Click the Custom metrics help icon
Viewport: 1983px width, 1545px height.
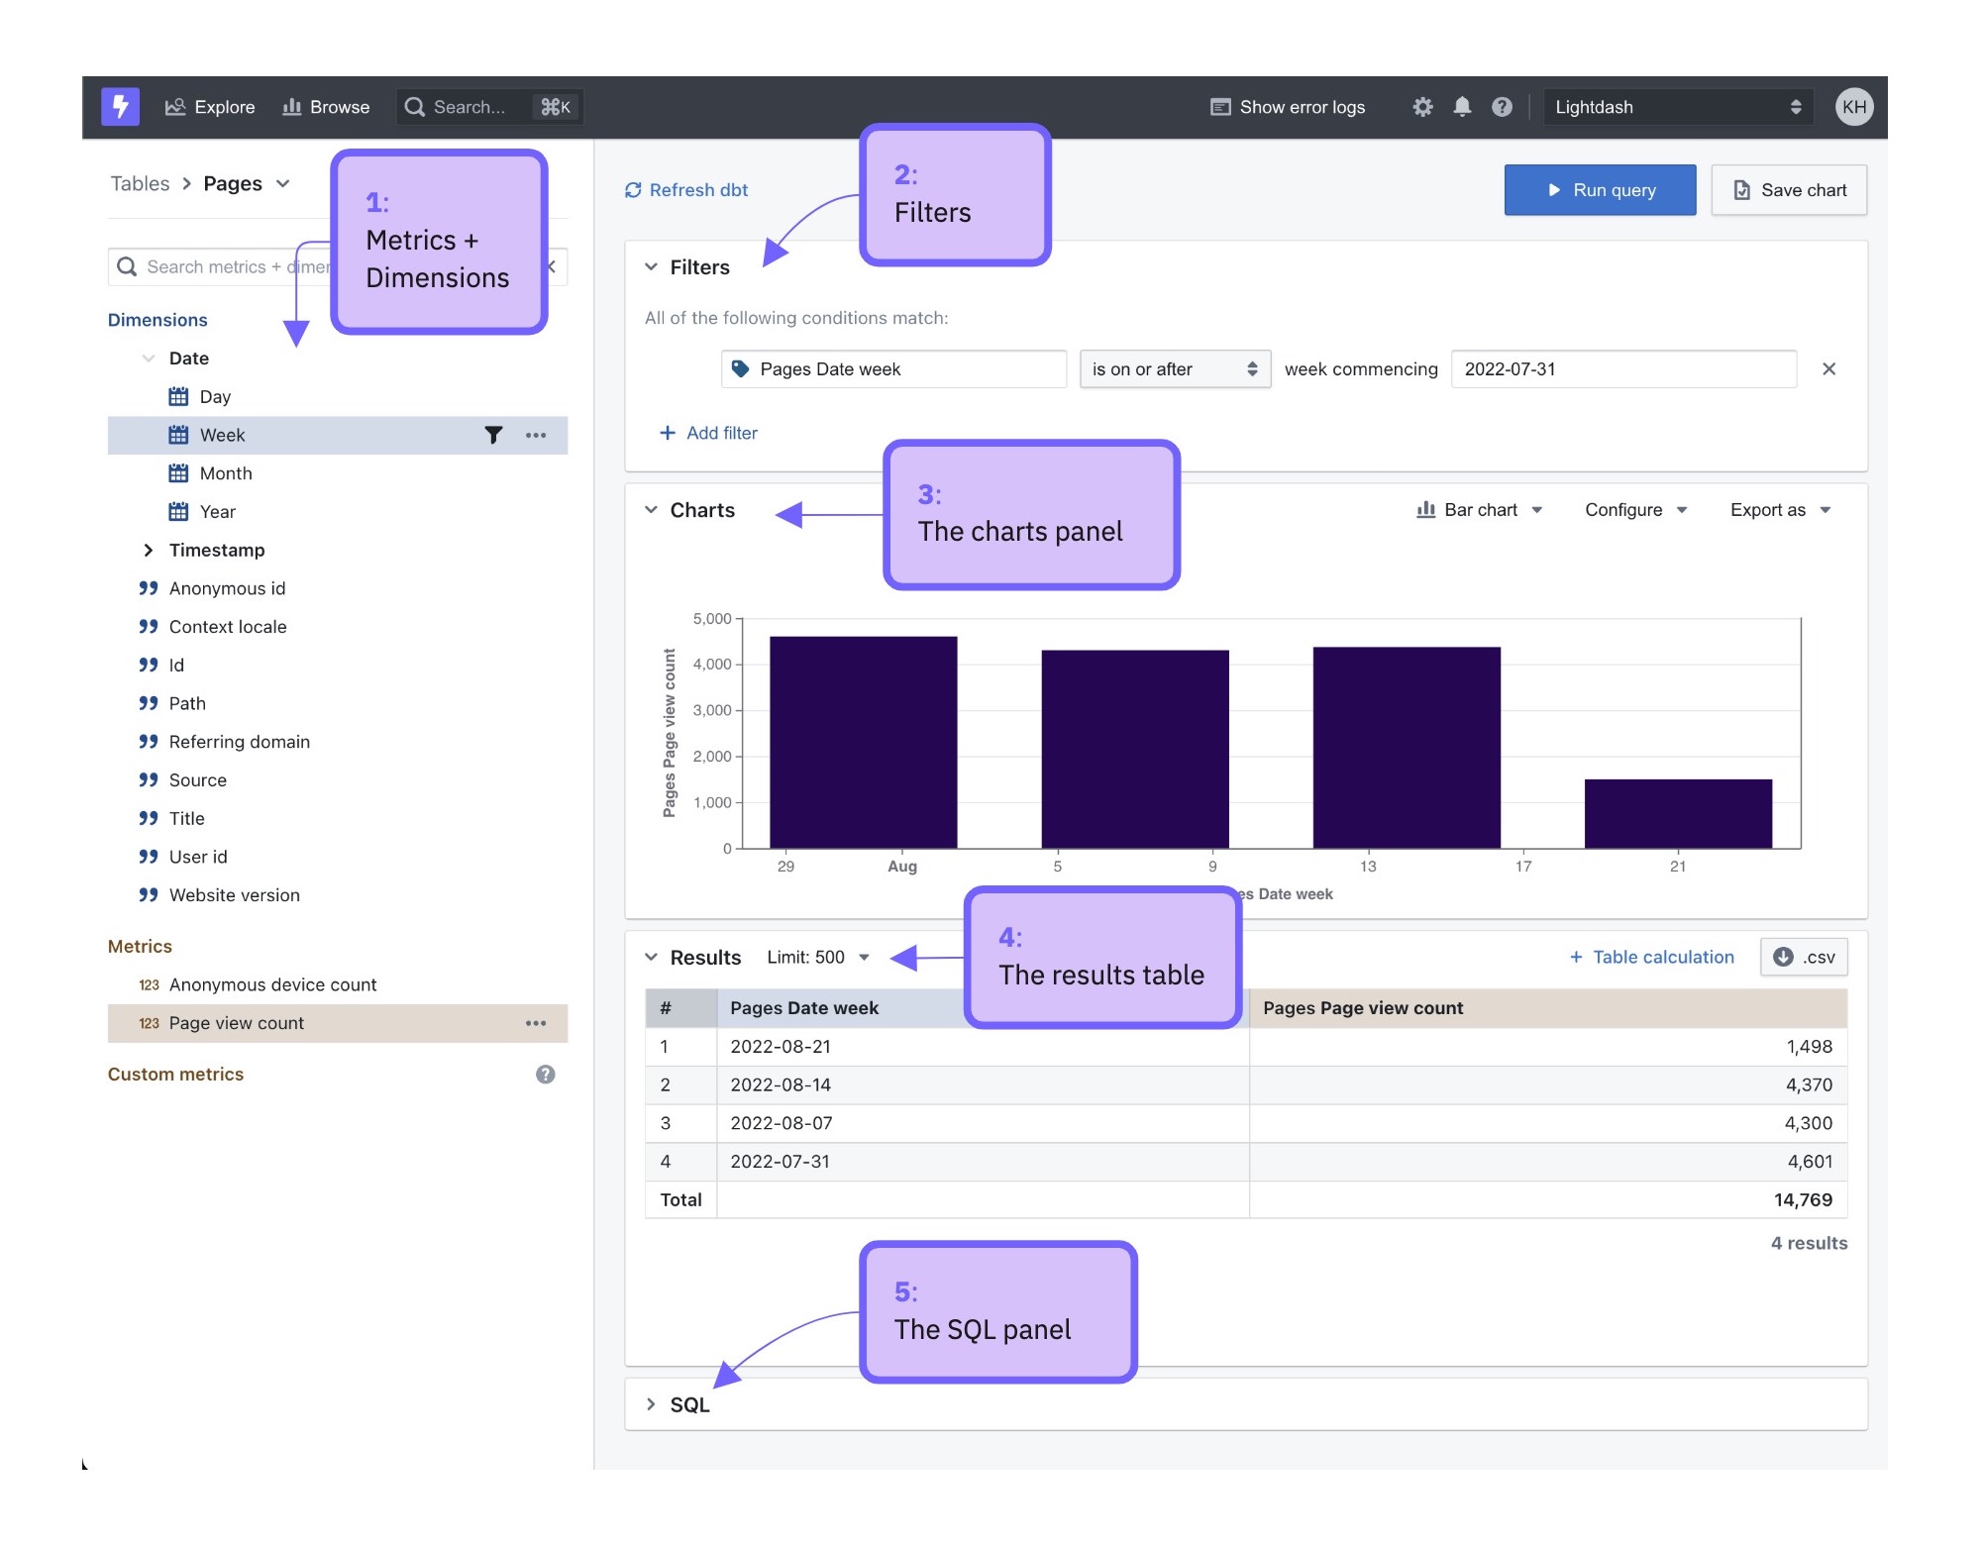click(x=545, y=1075)
